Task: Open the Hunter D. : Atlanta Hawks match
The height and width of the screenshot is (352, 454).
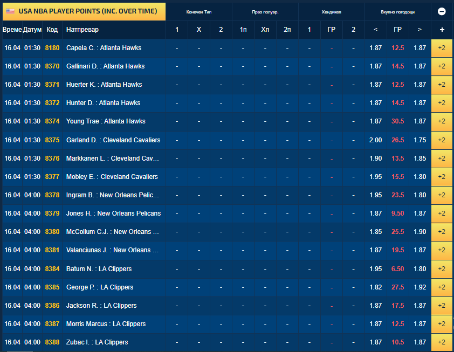Action: tap(104, 103)
